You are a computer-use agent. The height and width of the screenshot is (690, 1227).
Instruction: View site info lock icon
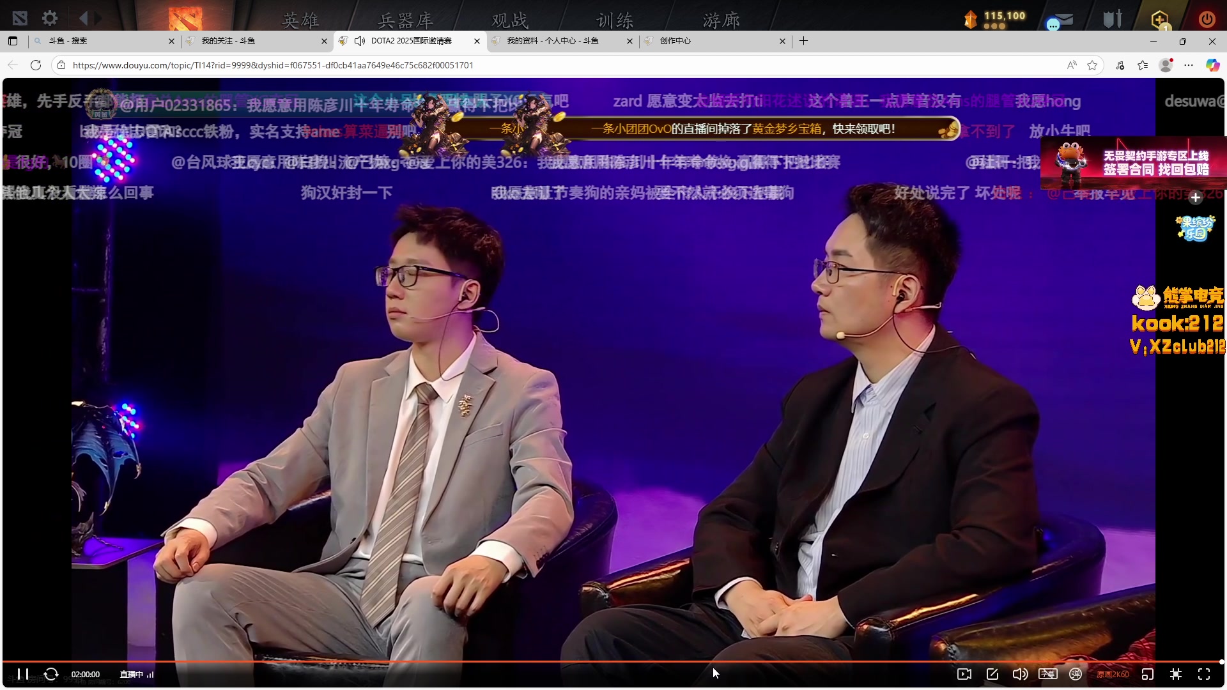[61, 65]
